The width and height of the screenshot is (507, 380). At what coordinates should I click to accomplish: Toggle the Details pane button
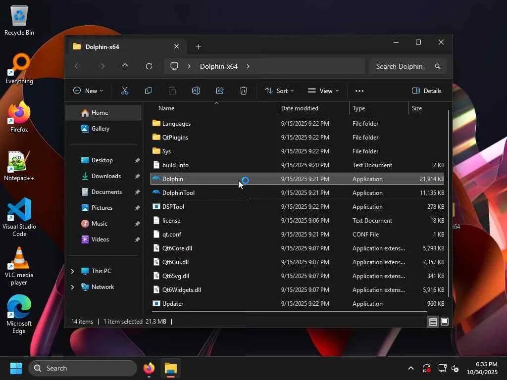pos(426,91)
